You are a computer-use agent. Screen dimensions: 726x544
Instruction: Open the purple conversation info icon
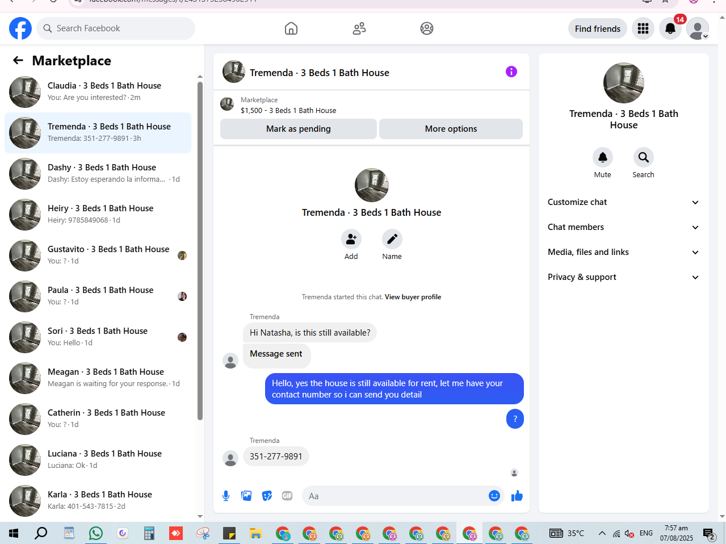[x=511, y=72]
